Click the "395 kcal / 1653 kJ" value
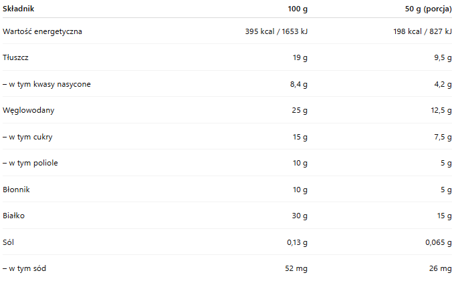The image size is (462, 287). [276, 31]
